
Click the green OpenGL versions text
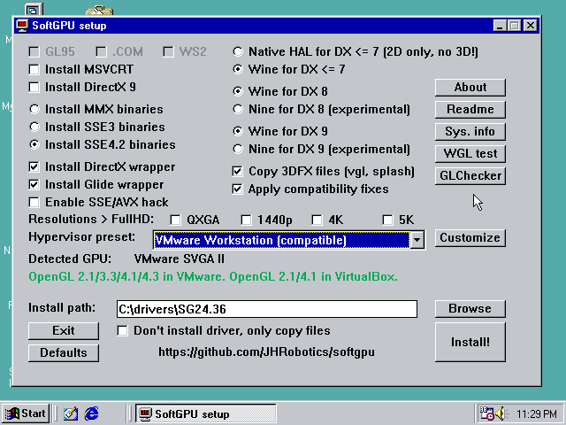coord(213,277)
